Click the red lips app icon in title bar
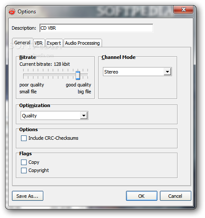The image size is (205, 218). coord(12,12)
